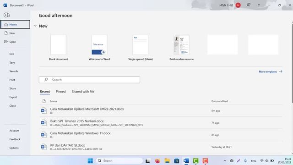The width and height of the screenshot is (293, 165).
Task: Open the Account page
Action: [14, 131]
